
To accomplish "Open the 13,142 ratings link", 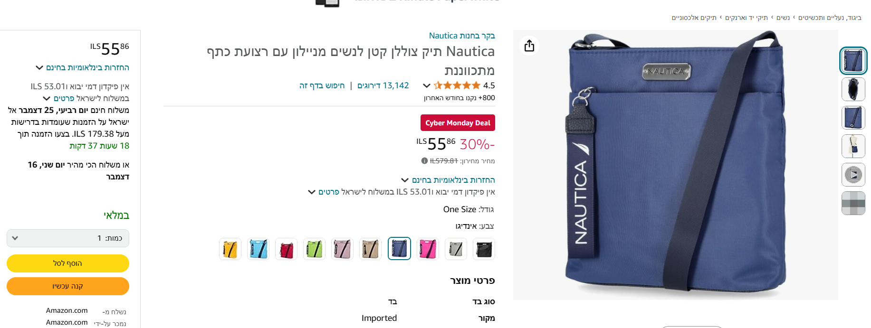I will point(383,85).
